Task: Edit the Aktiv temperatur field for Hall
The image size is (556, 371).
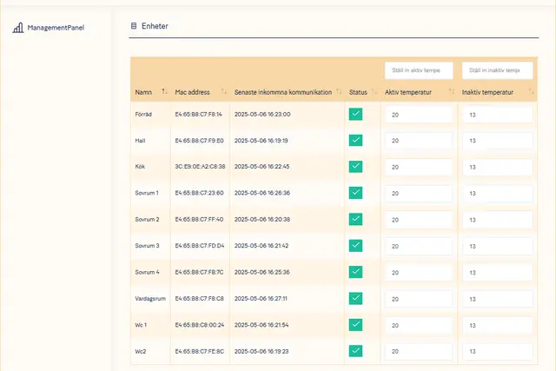Action: click(418, 141)
